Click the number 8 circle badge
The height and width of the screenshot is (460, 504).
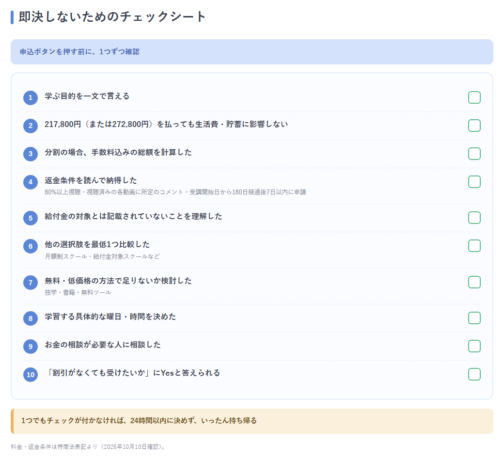coord(31,318)
